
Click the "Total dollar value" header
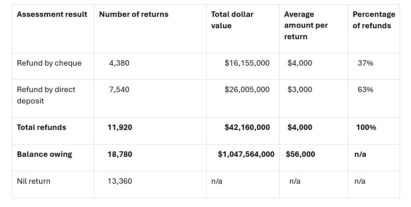[x=232, y=20]
